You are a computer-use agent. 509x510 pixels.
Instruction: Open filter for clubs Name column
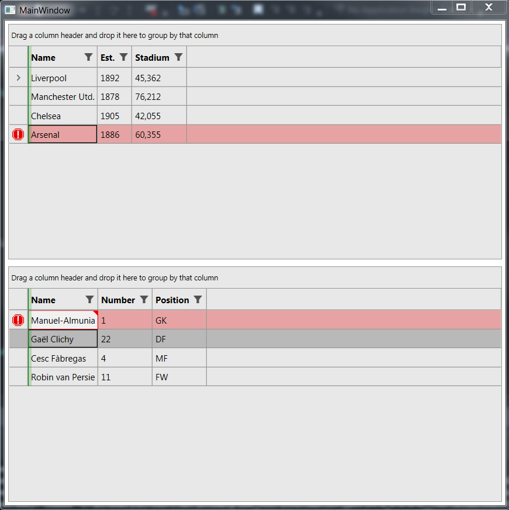coord(88,57)
